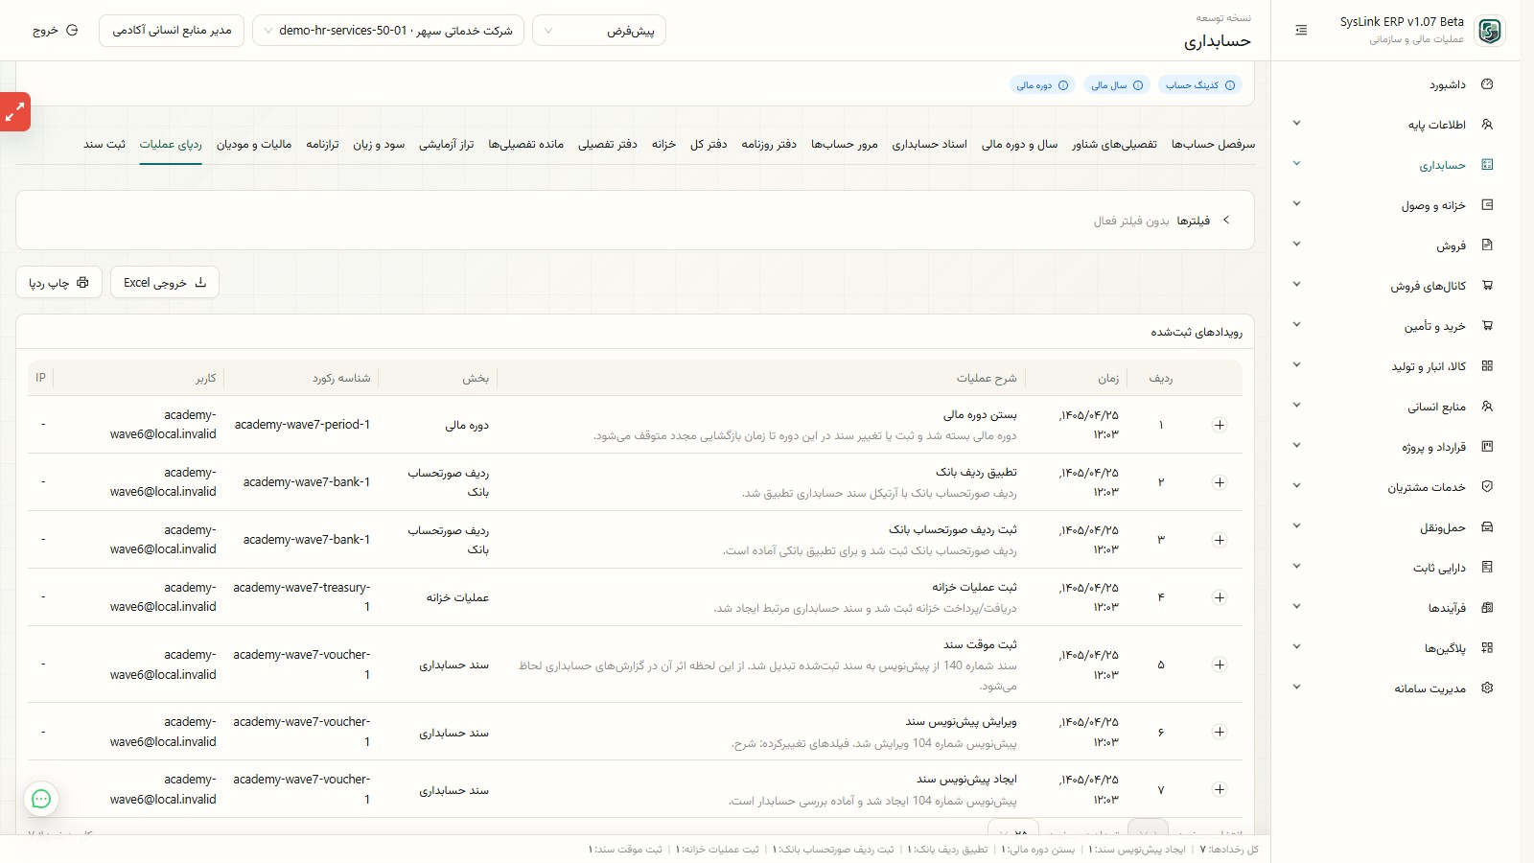Open company selector شرکت خدماتی سپهر dropdown
Screen dimensions: 1534x863
(x=388, y=31)
